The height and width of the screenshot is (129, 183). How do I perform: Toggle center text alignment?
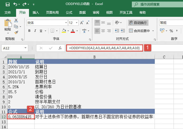pos(103,31)
